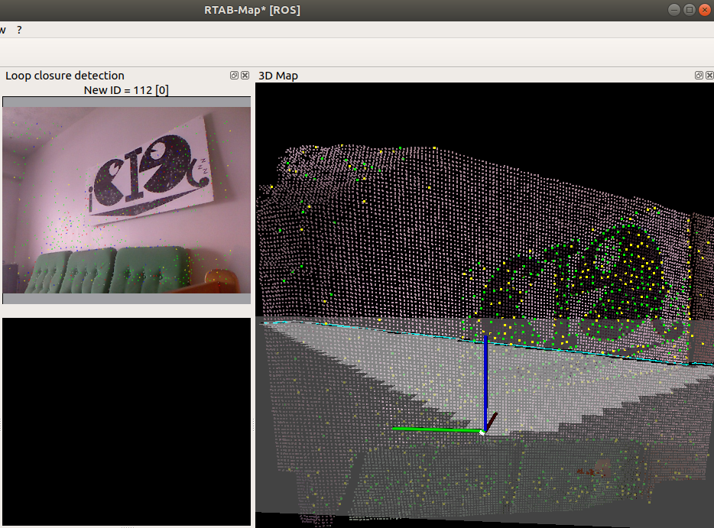Minimize the RTAB-Map window
This screenshot has height=528, width=714.
(673, 10)
